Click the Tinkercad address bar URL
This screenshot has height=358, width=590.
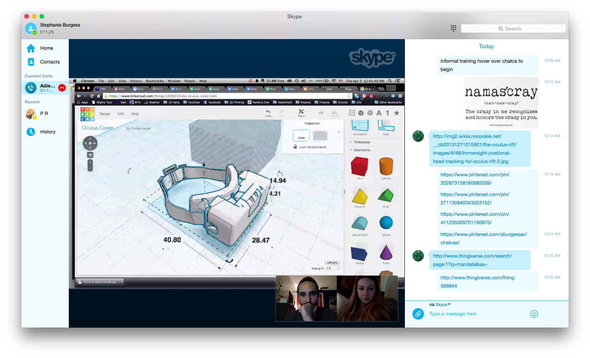(x=163, y=96)
